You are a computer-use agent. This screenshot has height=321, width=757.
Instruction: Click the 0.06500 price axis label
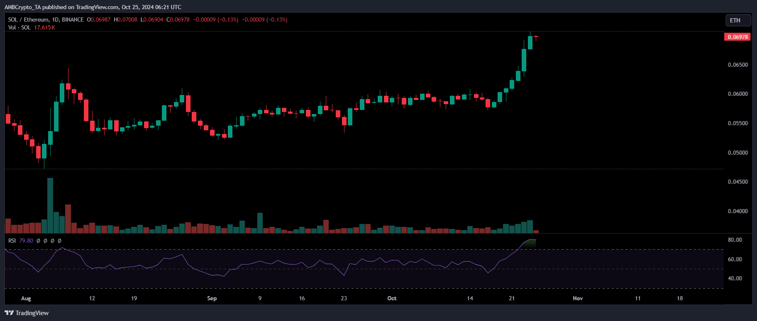738,65
